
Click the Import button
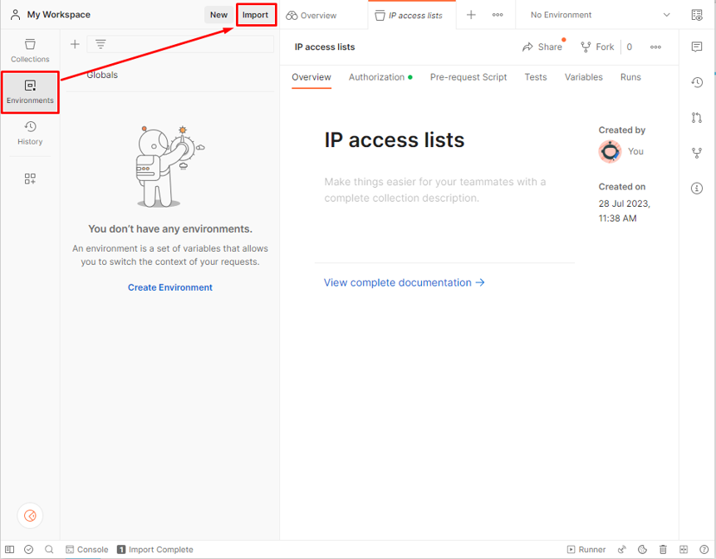click(x=255, y=15)
